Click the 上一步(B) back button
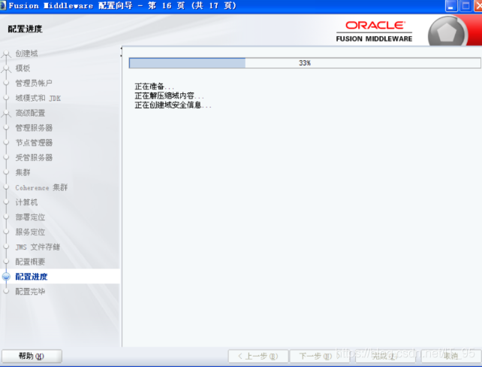This screenshot has height=367, width=482. [x=258, y=356]
